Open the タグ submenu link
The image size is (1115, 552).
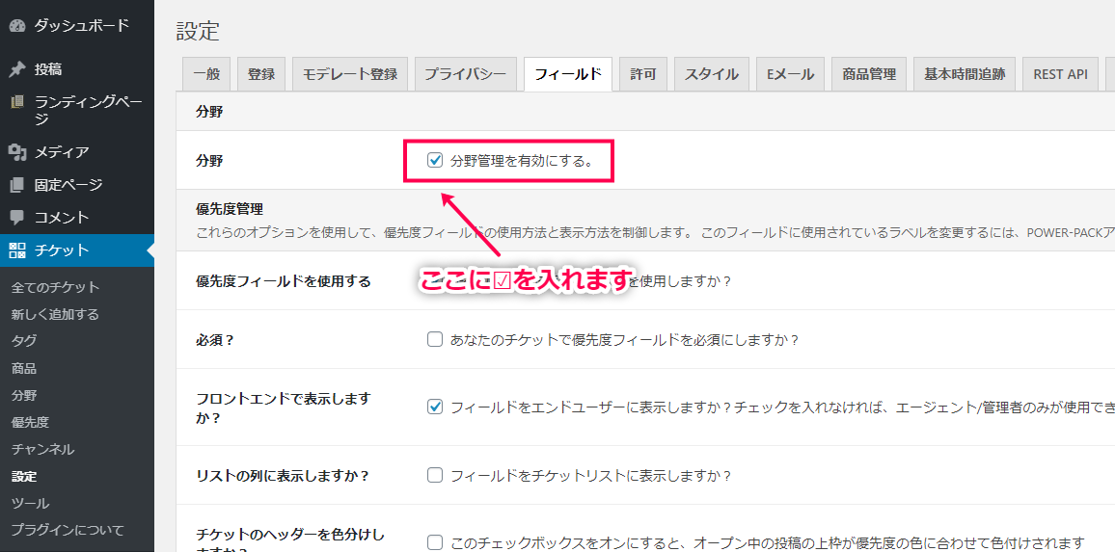click(24, 341)
